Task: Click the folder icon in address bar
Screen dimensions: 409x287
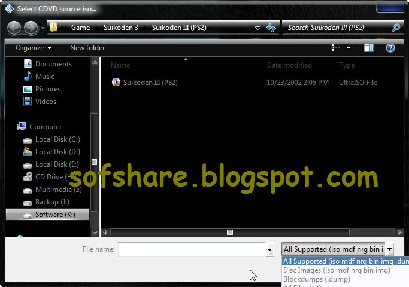Action: 53,27
